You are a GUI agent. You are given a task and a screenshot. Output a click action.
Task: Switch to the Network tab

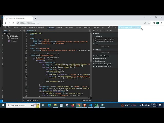tap(59, 27)
